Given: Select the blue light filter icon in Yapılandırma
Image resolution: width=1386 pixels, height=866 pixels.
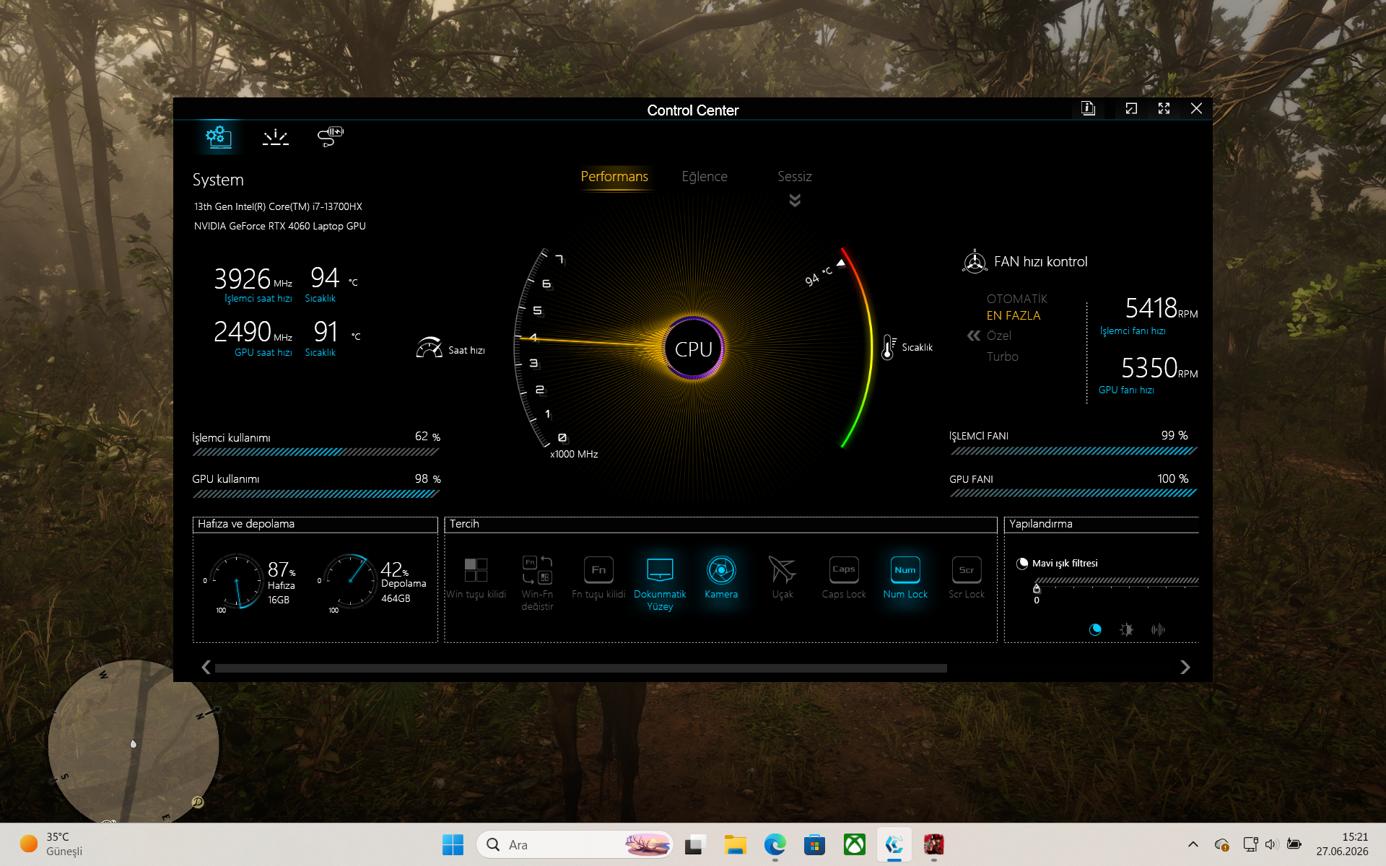Looking at the screenshot, I should pyautogui.click(x=1095, y=629).
